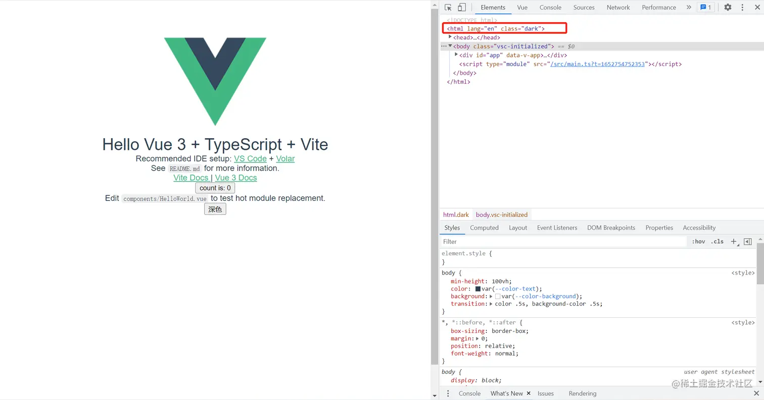Click the ellipsis beside the body node
This screenshot has width=764, height=400.
point(444,46)
